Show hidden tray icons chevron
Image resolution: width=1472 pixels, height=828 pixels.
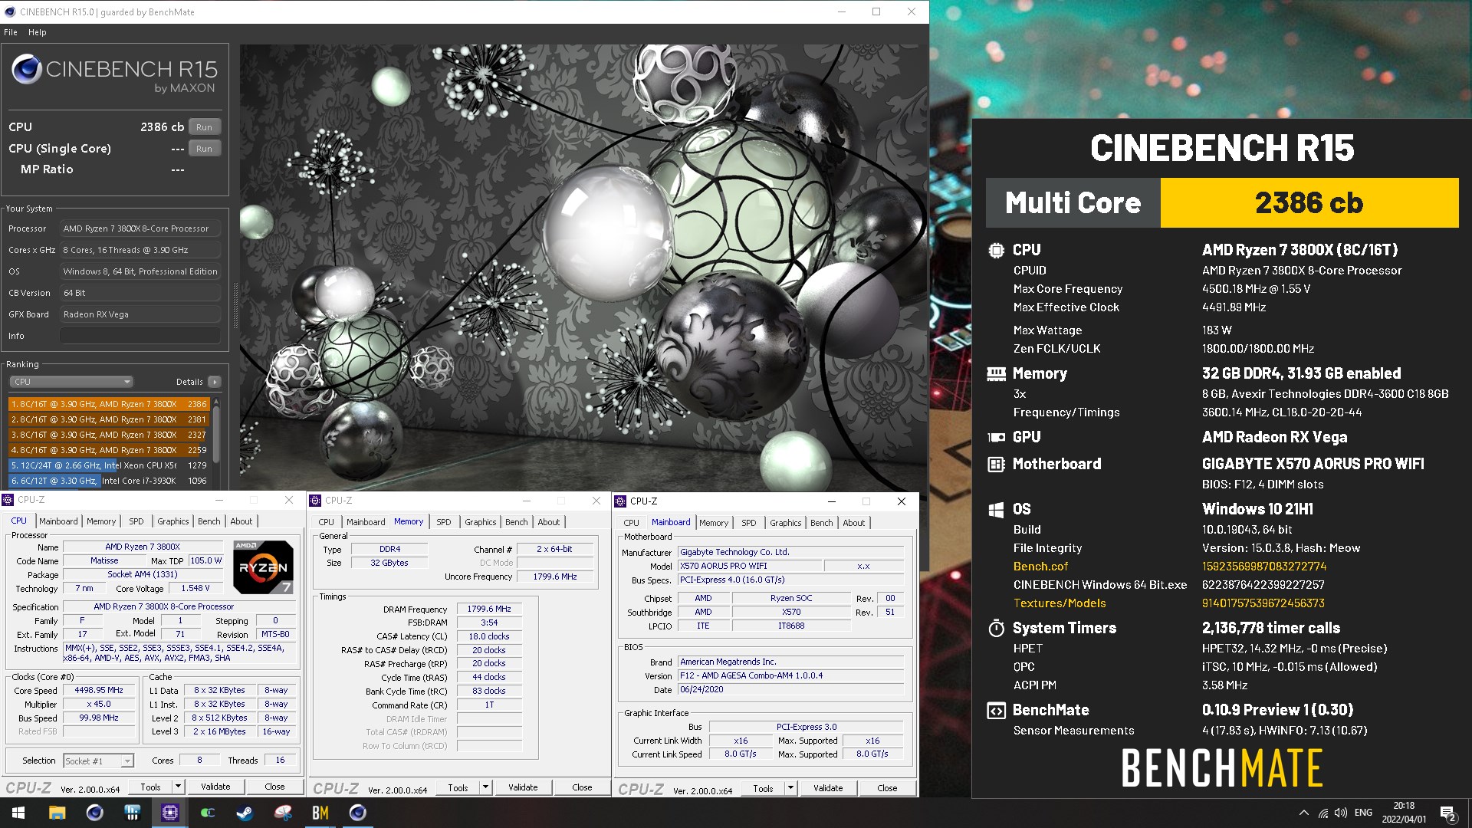coord(1303,813)
